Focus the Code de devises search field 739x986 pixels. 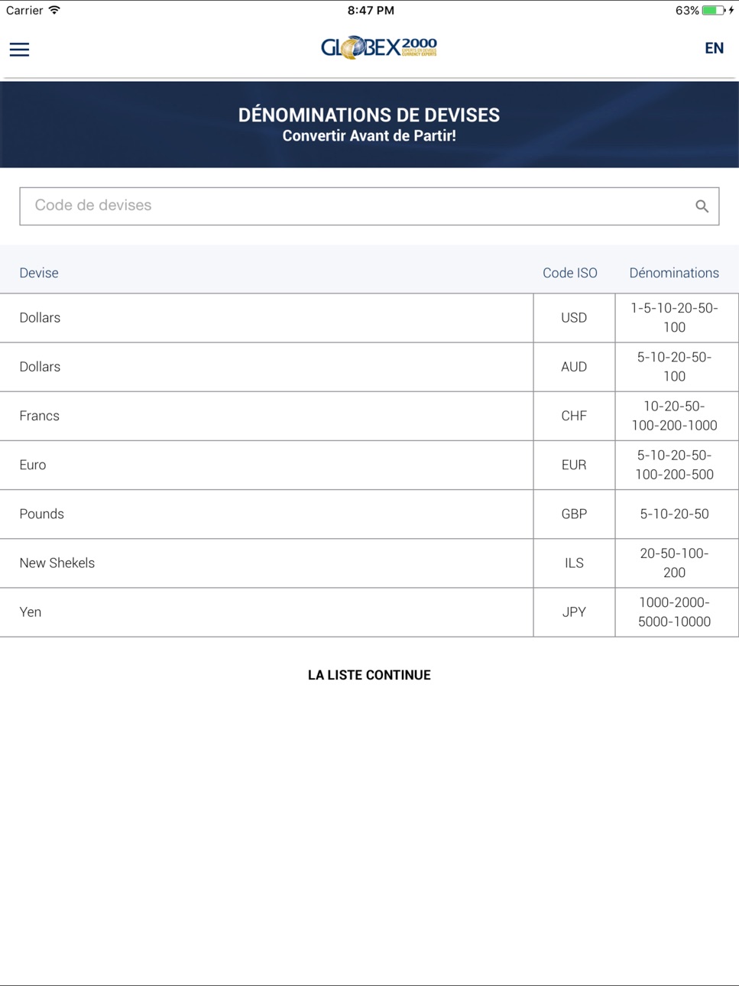[x=369, y=206]
